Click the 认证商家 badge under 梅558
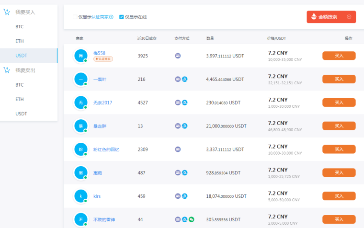Image resolution: width=364 pixels, height=228 pixels. pyautogui.click(x=103, y=59)
